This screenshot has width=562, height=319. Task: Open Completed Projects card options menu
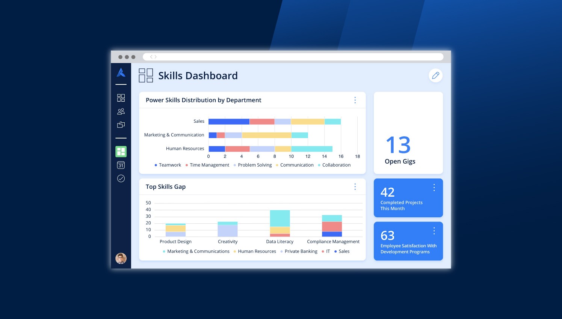click(434, 188)
